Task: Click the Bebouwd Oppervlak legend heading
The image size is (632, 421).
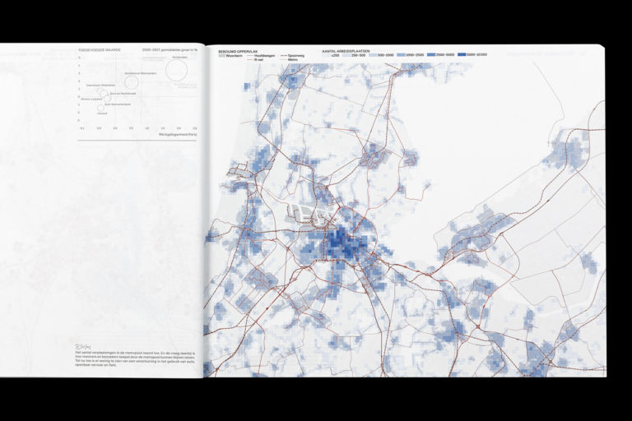Action: [238, 52]
